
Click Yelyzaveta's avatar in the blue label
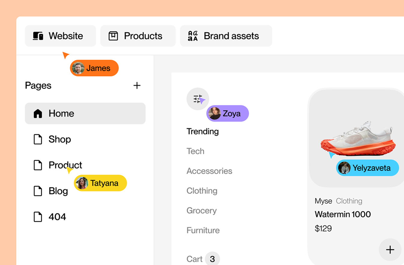coord(344,168)
